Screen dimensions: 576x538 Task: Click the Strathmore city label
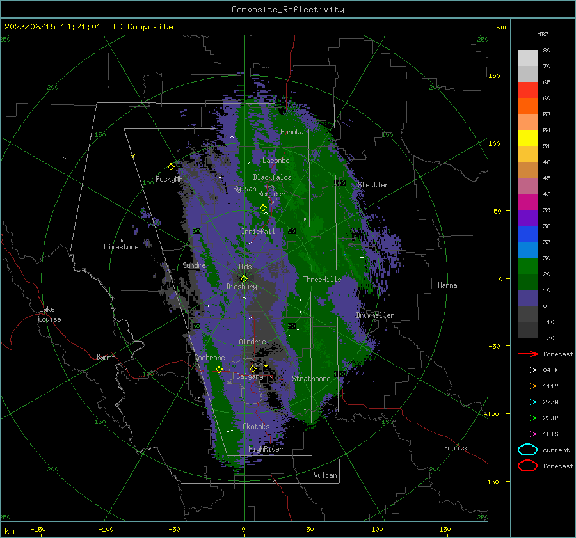[311, 379]
